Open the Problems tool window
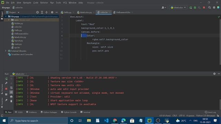Screen dimensions: 221x124 (31, 112)
